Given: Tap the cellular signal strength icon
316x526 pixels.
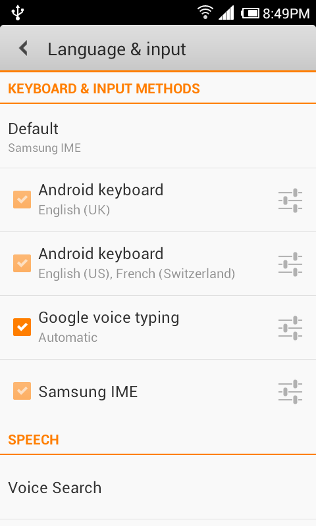Looking at the screenshot, I should [x=226, y=13].
